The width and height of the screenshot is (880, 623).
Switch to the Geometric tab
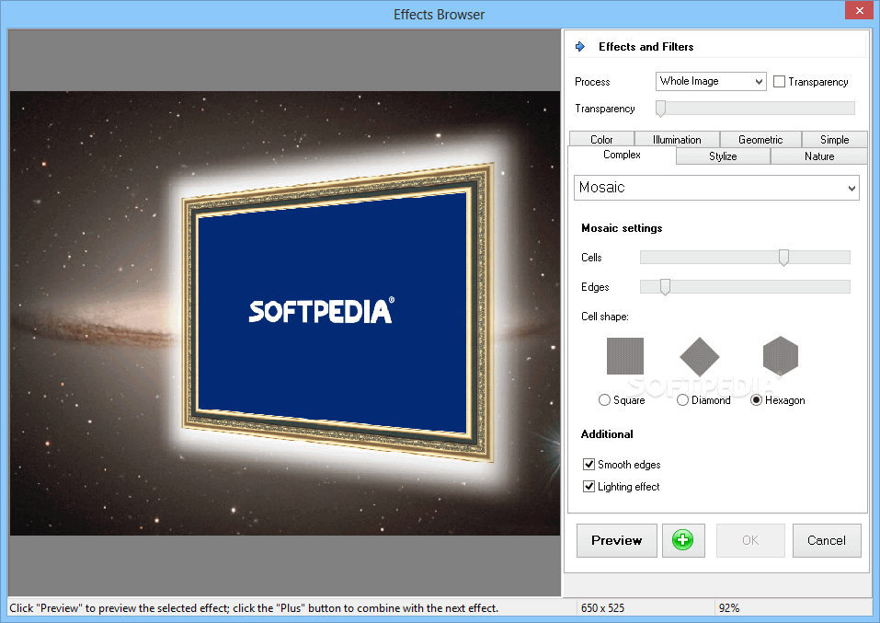click(x=760, y=139)
